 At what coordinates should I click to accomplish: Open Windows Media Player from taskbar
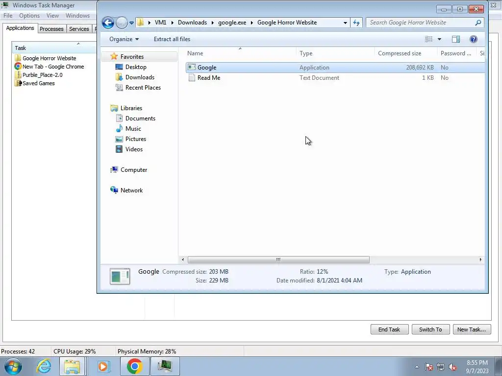[103, 366]
